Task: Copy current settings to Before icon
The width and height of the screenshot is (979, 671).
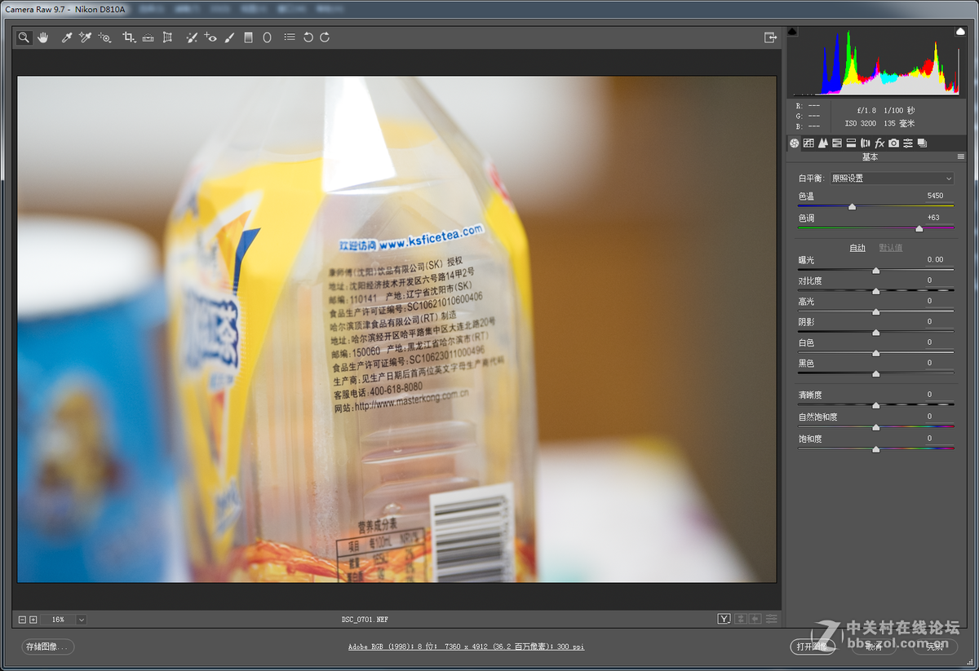Action: click(755, 620)
